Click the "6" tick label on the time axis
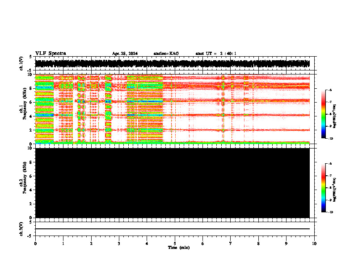Viewport: 354px width, 273px height. point(203,244)
